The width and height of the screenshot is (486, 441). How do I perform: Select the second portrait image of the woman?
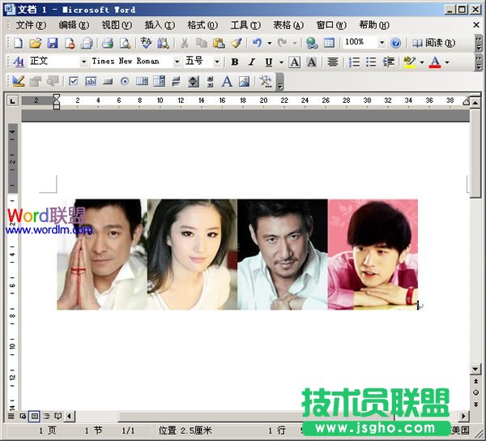pos(192,255)
